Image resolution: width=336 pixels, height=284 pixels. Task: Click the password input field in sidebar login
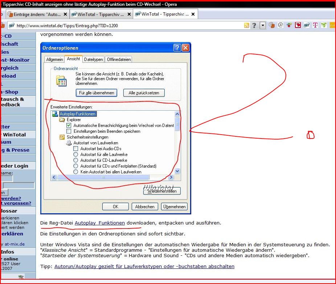(x=19, y=185)
